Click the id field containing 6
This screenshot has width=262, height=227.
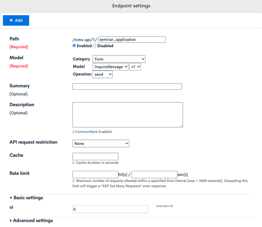point(110,209)
